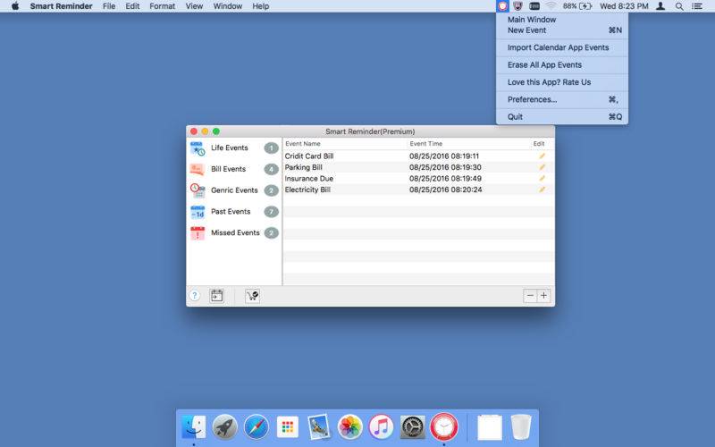Click the Missed Events red calendar icon

[198, 233]
